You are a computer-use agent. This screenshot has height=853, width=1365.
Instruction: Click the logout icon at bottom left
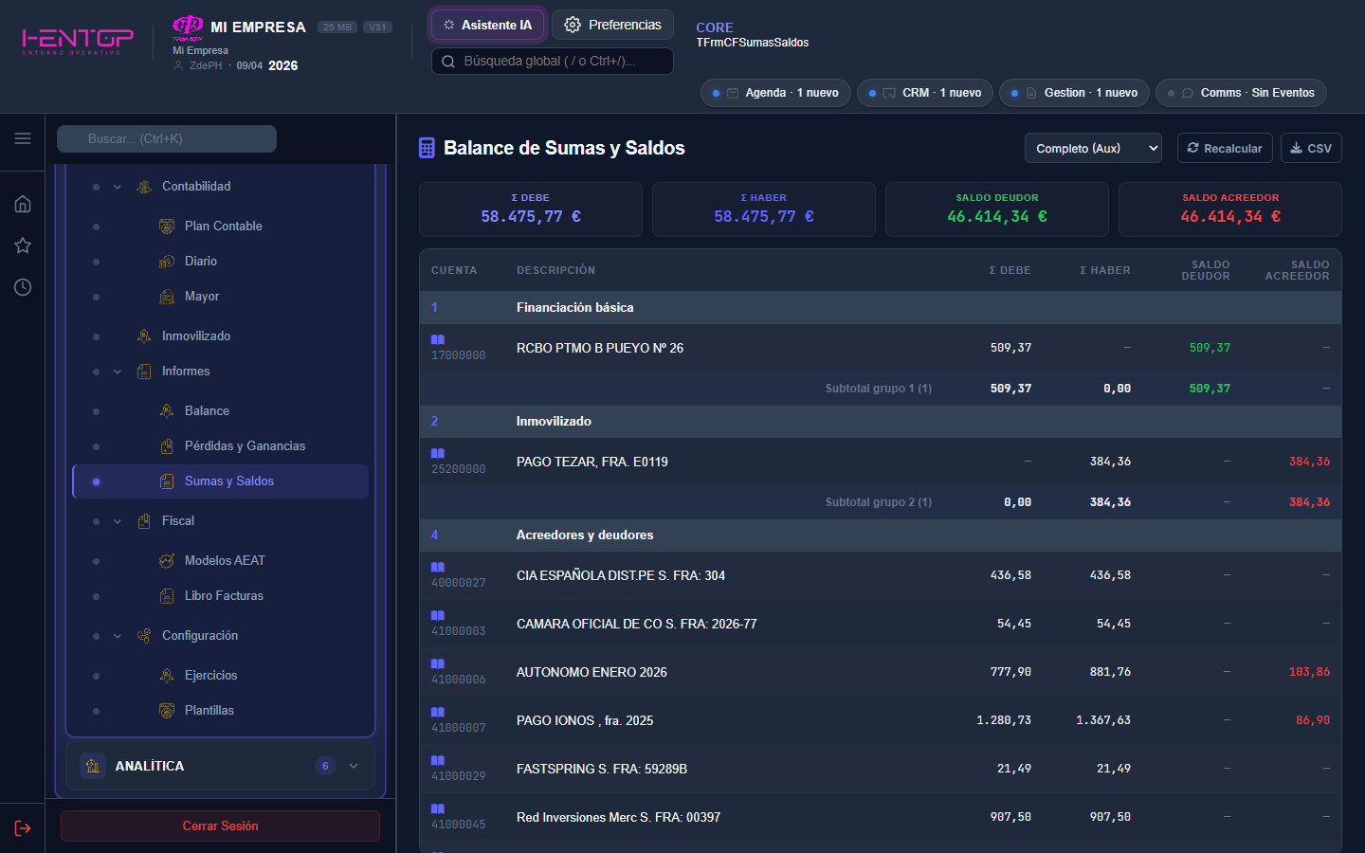pyautogui.click(x=23, y=828)
